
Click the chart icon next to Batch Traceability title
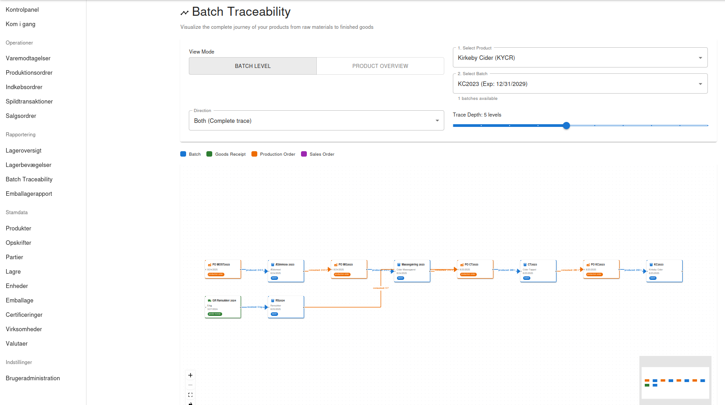point(184,12)
